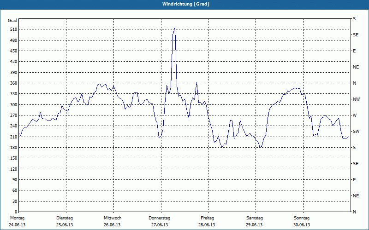Select the 390 y-axis label
Viewport: 369px width, 230px height.
pyautogui.click(x=13, y=73)
